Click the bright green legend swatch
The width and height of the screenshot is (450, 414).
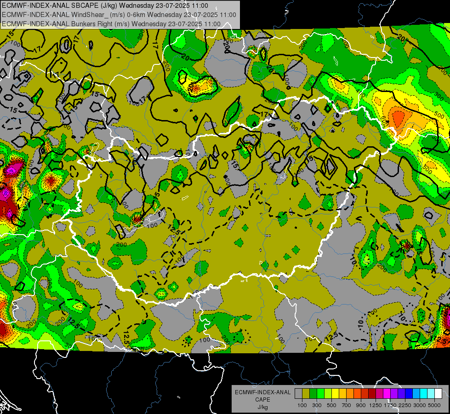pos(320,394)
